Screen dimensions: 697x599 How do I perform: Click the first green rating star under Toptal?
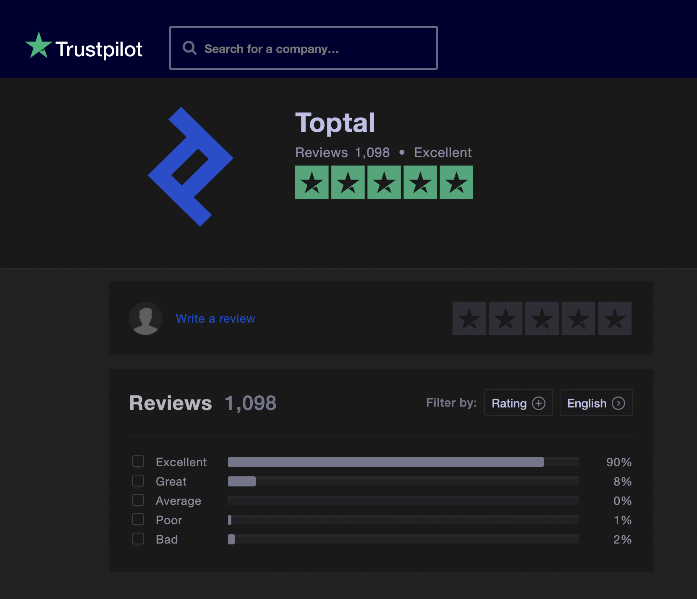(x=312, y=182)
